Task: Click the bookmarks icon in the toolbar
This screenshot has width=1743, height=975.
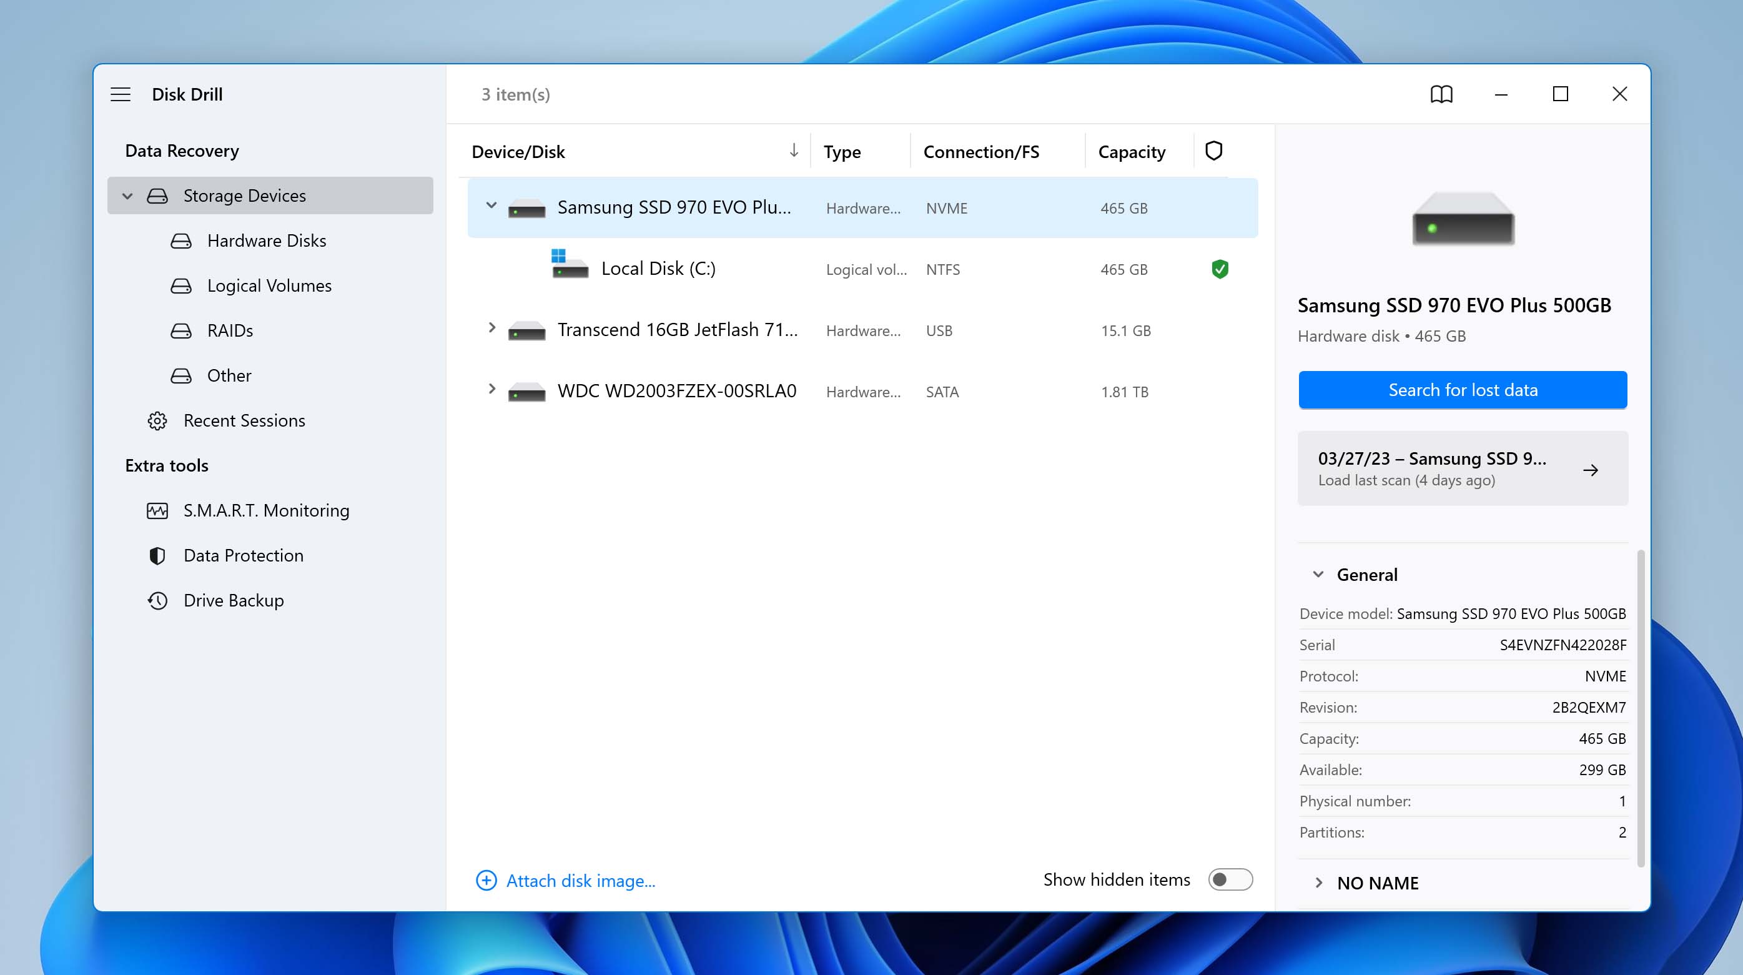Action: [1443, 94]
